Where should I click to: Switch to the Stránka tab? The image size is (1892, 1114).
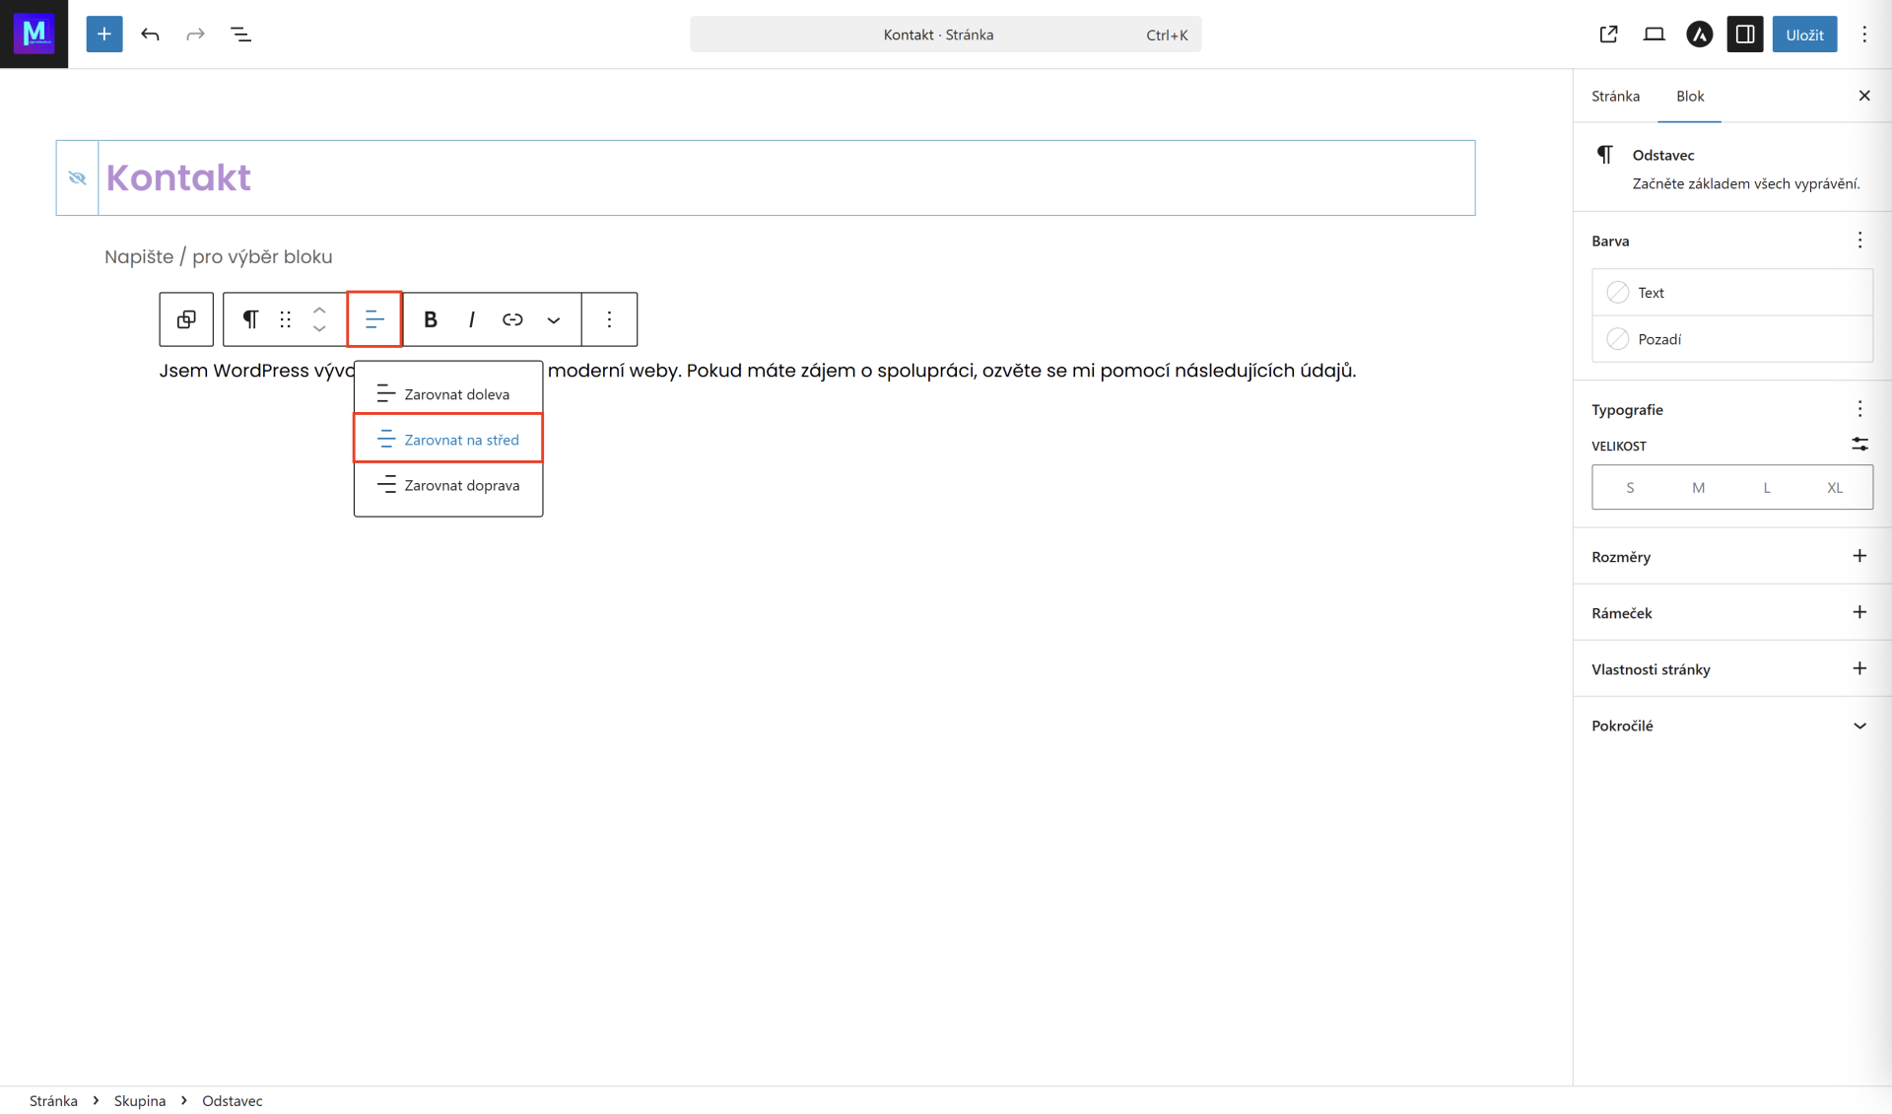coord(1615,96)
